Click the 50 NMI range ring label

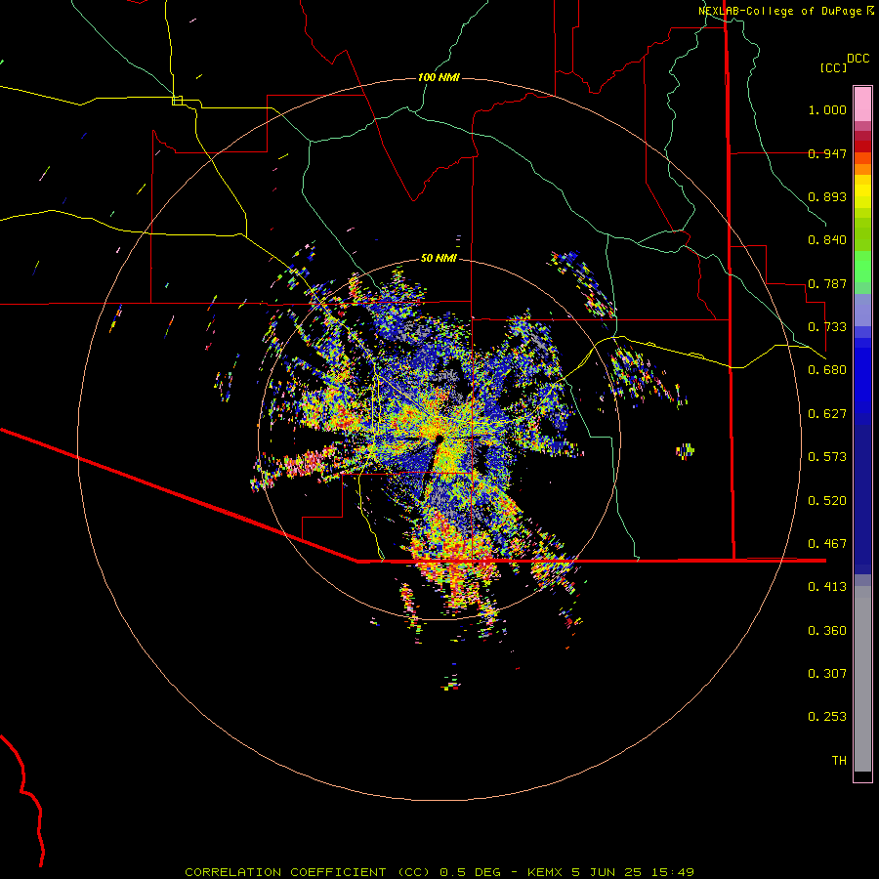tap(439, 258)
